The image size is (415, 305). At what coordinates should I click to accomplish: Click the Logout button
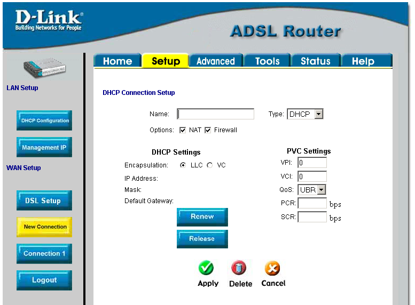point(44,280)
